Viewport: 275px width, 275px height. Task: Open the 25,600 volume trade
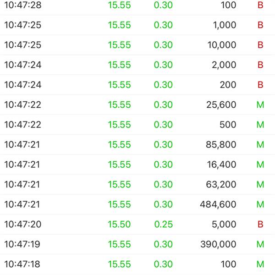coord(221,105)
